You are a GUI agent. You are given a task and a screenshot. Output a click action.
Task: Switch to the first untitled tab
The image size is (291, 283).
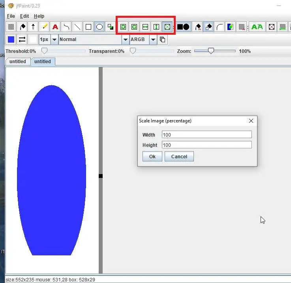pos(18,62)
